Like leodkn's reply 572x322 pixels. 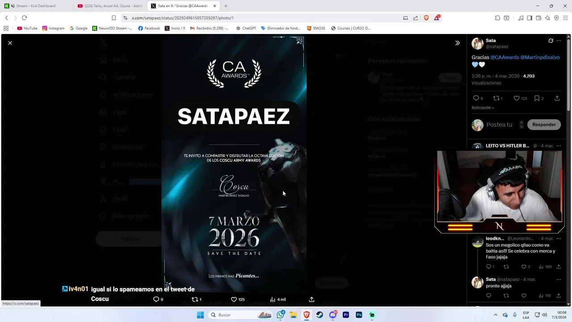coord(524,267)
